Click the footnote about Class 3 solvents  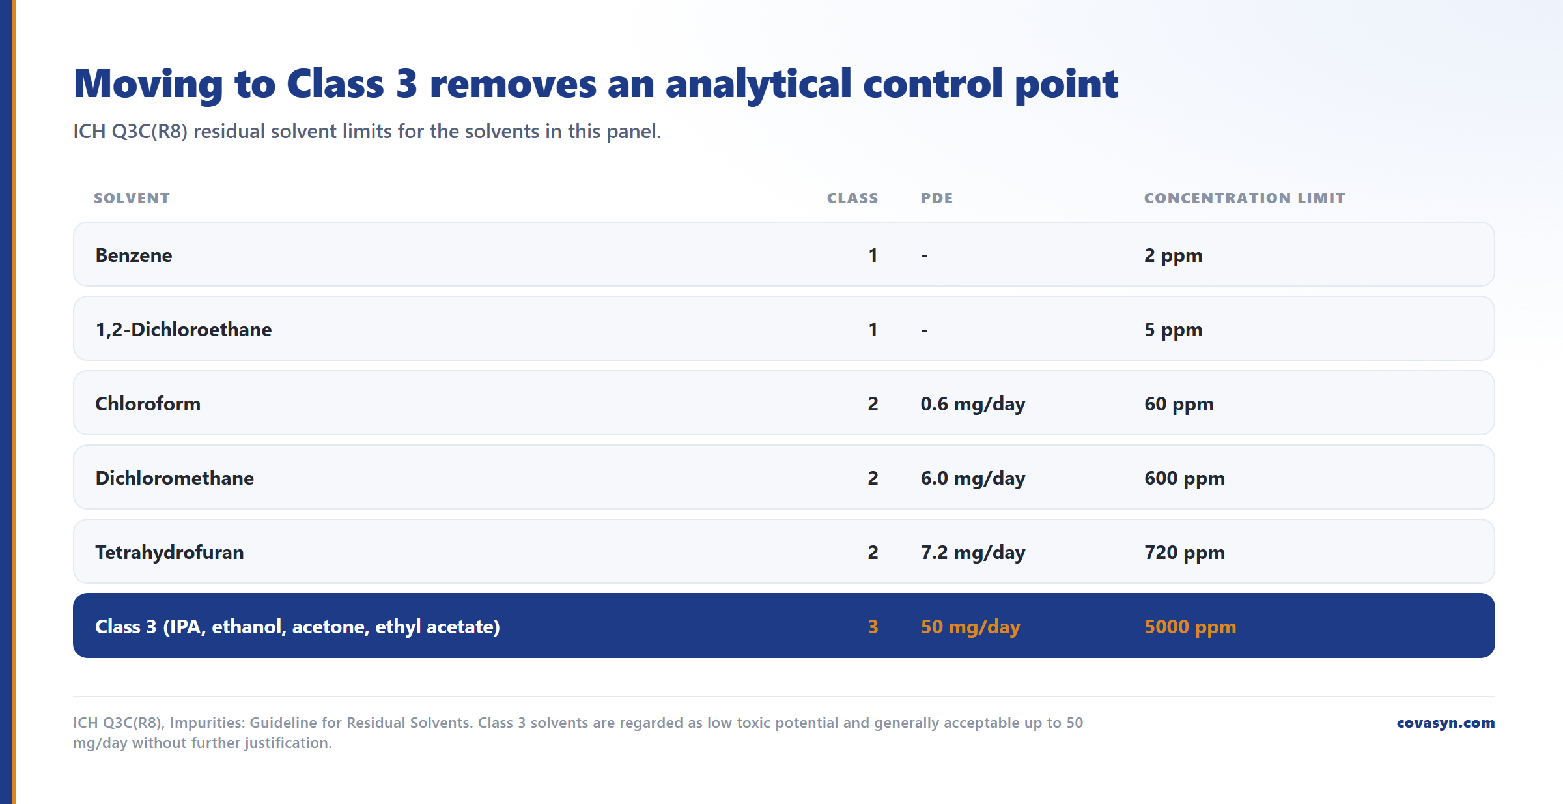[578, 732]
